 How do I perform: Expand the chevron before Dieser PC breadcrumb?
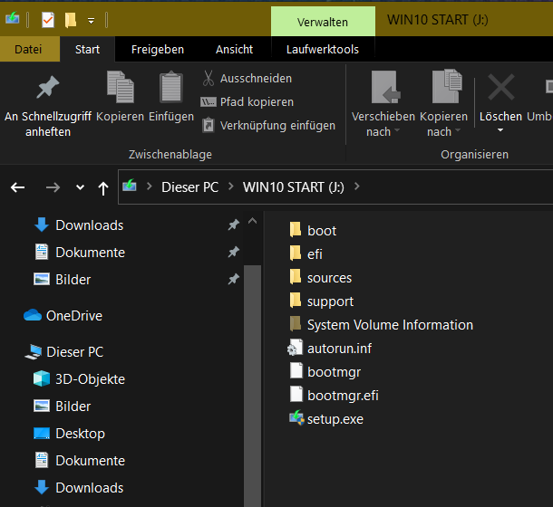(150, 186)
